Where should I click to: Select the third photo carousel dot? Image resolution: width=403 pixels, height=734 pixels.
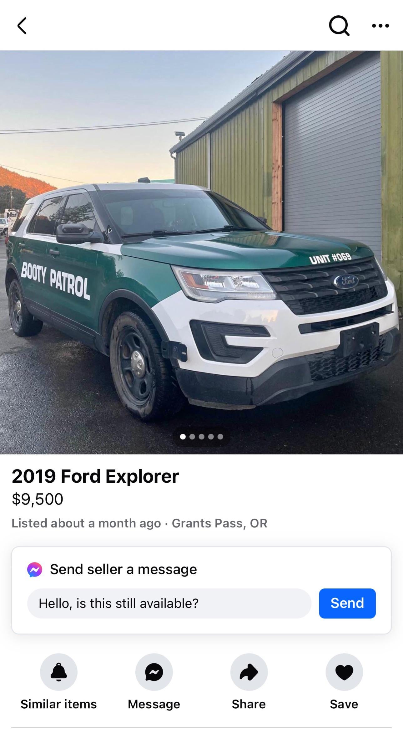202,437
